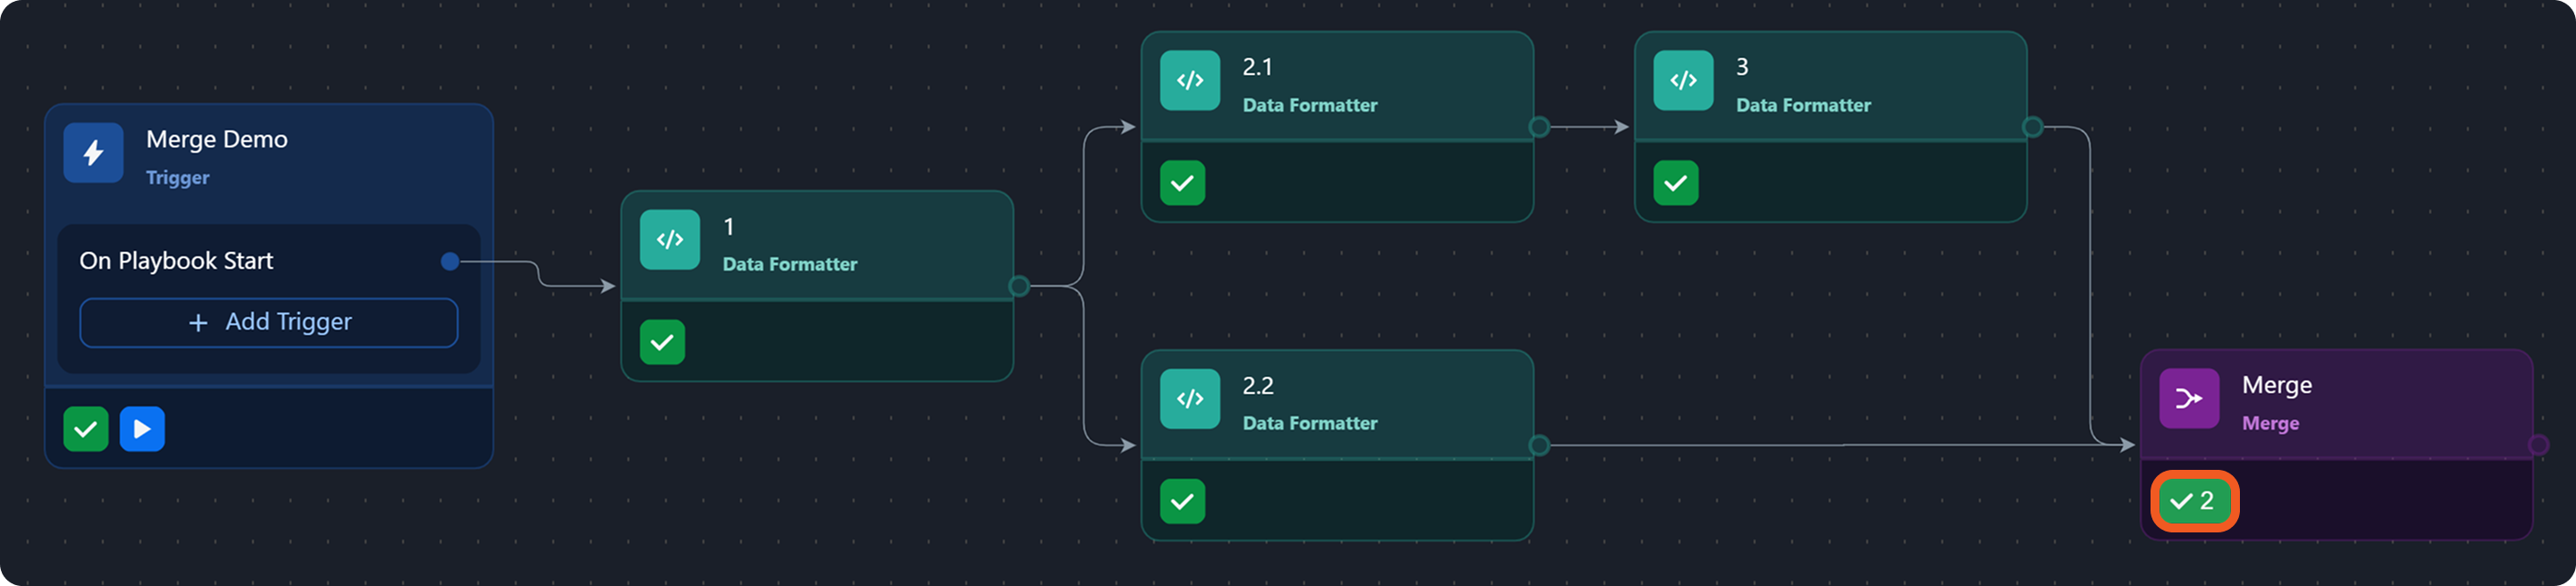Click the code icon on node 3
Screen dimensions: 2576x586
pos(1683,81)
